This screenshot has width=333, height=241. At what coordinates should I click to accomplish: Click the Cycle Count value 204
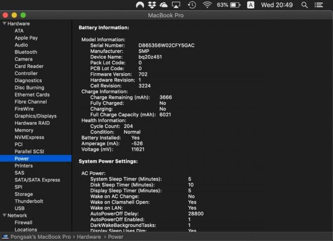click(x=128, y=126)
